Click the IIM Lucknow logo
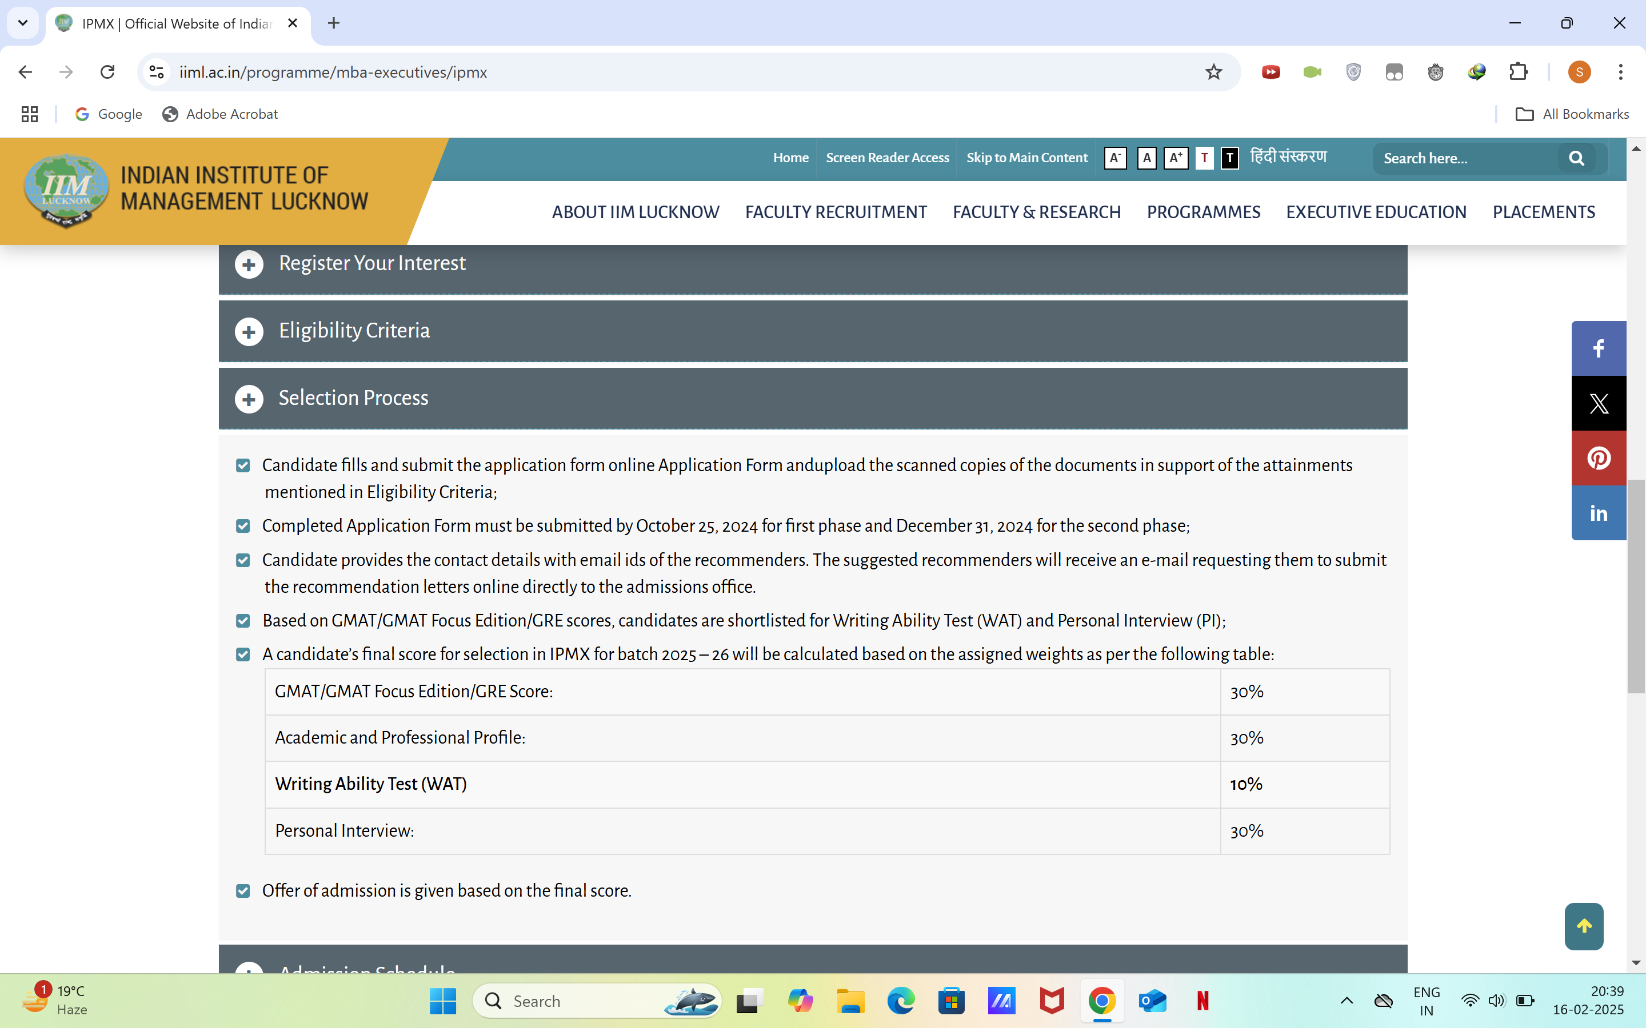 66,190
